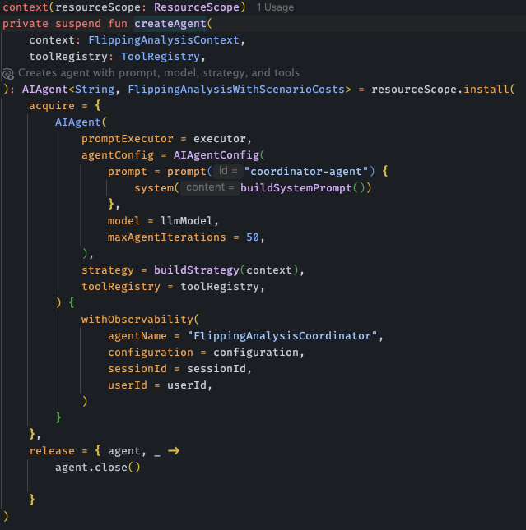Click the 'executor' value
This screenshot has width=526, height=530.
coord(220,139)
